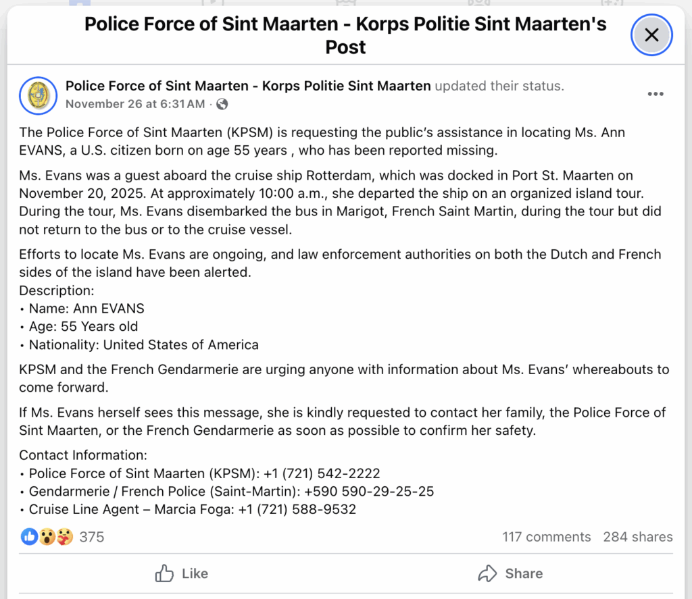
Task: Like the post with the Like button
Action: coord(182,573)
